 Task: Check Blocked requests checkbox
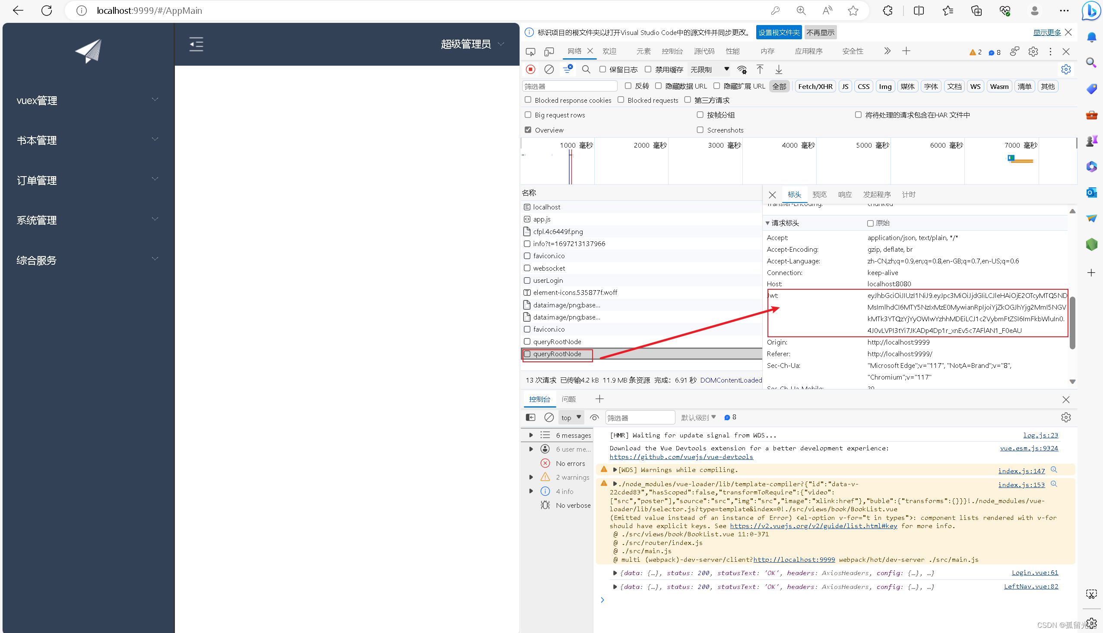click(621, 100)
